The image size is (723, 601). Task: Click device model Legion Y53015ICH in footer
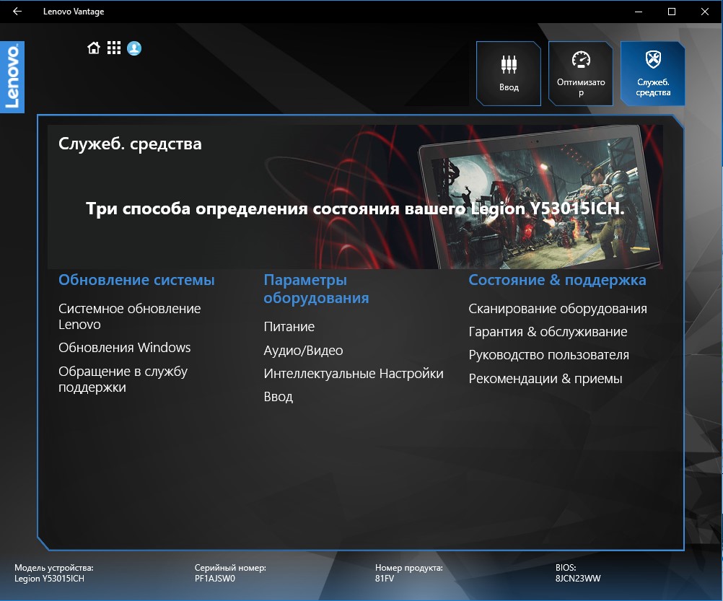49,579
